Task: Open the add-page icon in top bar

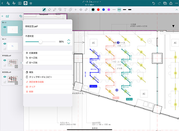Action: tap(165, 3)
